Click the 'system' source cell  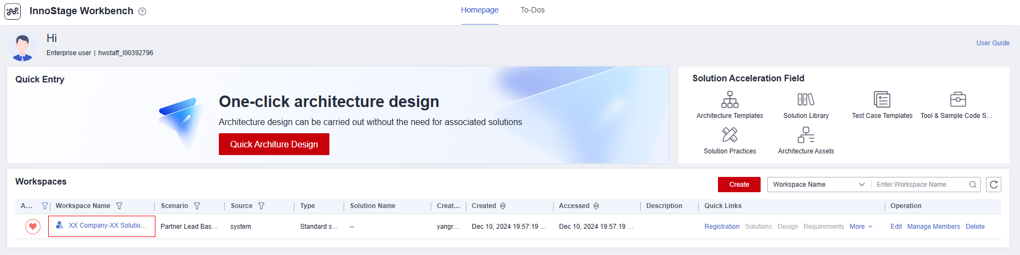[x=241, y=227]
